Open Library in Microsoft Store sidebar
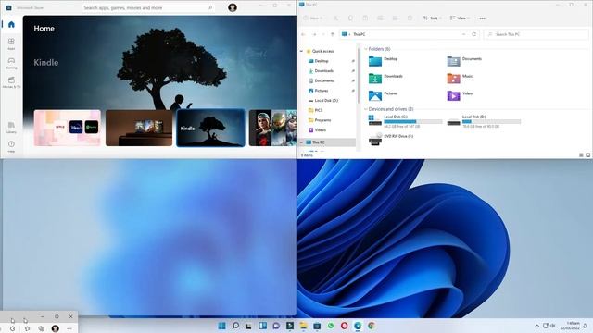The image size is (593, 333). (x=11, y=128)
